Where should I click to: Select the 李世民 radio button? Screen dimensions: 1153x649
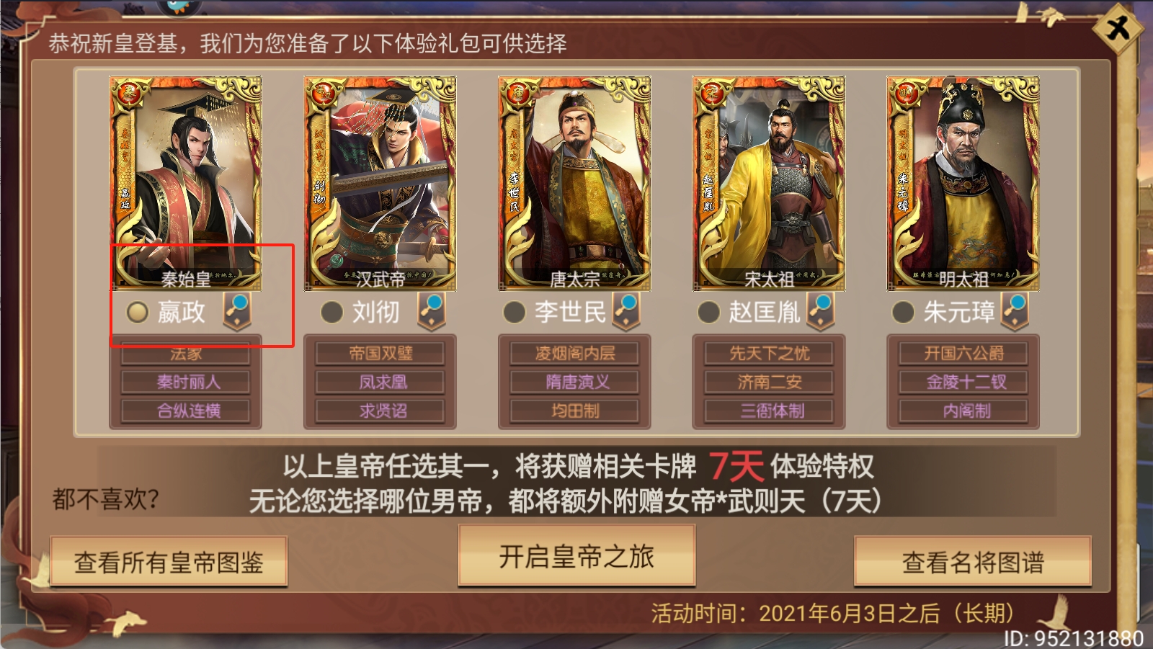pyautogui.click(x=514, y=312)
